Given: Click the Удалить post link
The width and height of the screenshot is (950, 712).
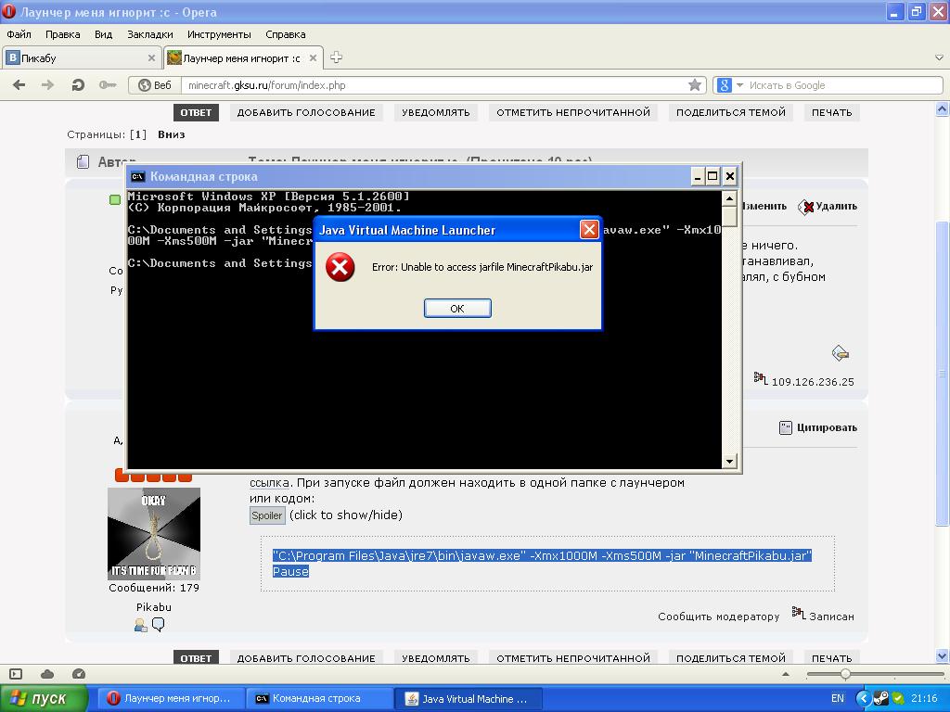Looking at the screenshot, I should click(x=828, y=207).
